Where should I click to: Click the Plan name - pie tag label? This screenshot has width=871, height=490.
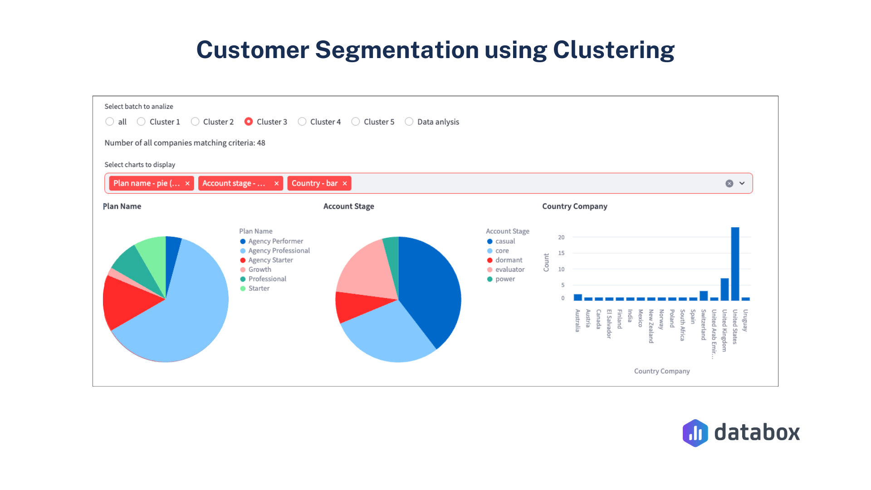147,183
